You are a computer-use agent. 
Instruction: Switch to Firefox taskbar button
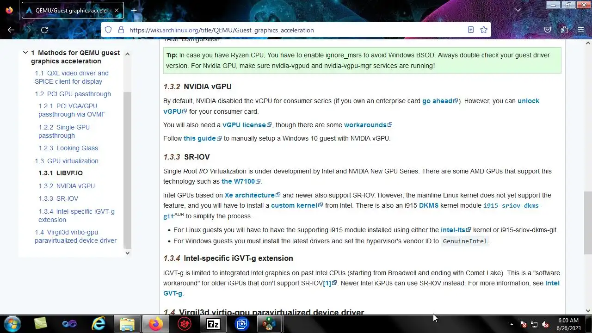155,324
